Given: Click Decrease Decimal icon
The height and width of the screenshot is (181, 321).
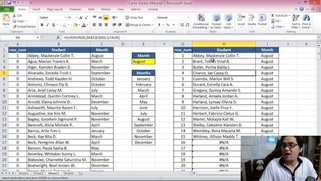Looking at the screenshot, I should (187, 25).
